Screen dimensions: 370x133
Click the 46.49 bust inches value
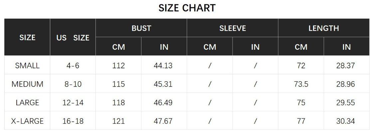[163, 103]
